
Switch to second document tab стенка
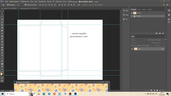[x=28, y=8]
